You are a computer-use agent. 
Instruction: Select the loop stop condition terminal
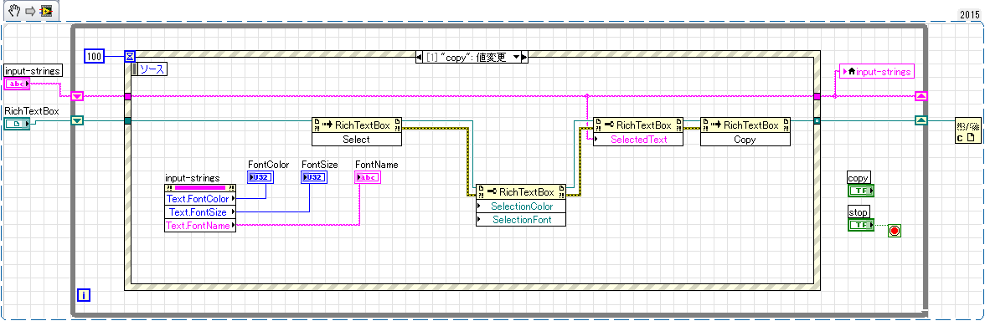pos(895,232)
